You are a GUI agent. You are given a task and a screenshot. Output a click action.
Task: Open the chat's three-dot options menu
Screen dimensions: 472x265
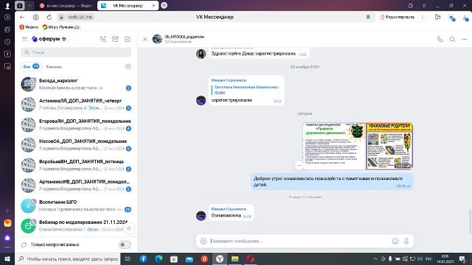tap(465, 39)
